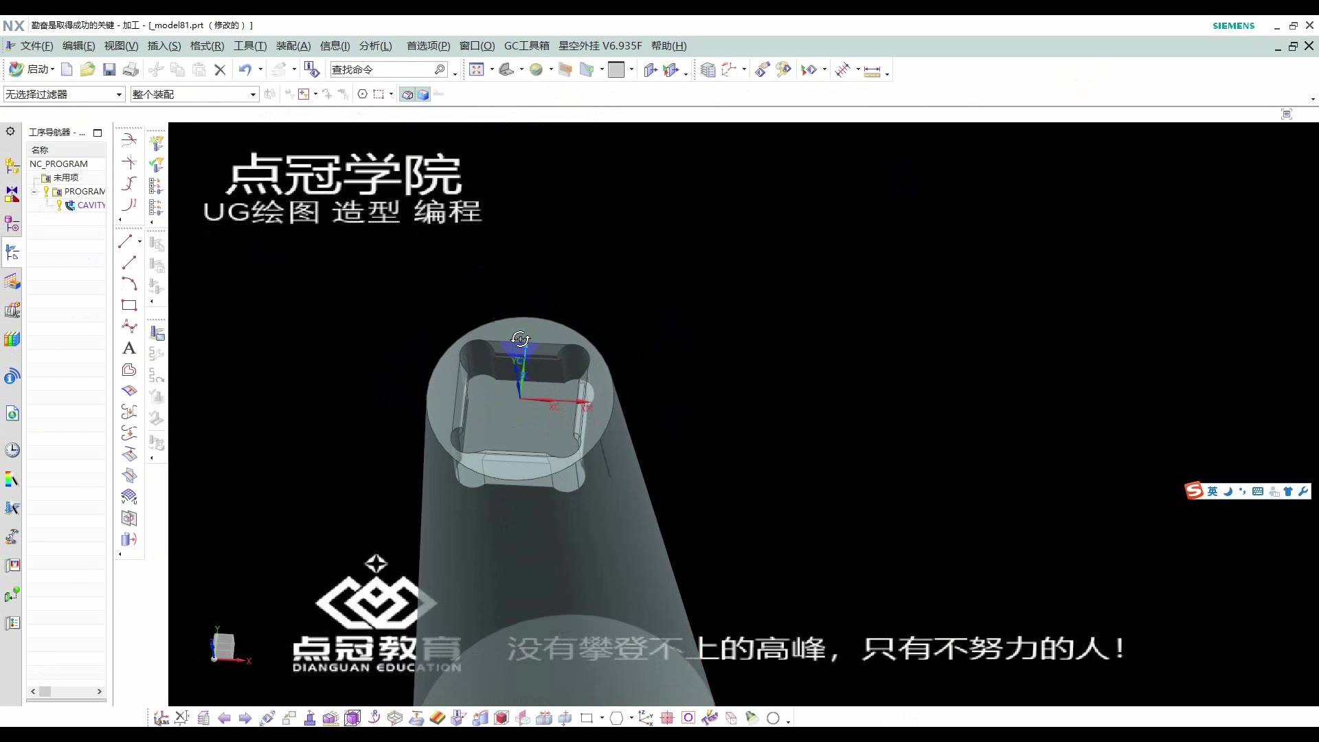Click the Delete X icon

220,69
